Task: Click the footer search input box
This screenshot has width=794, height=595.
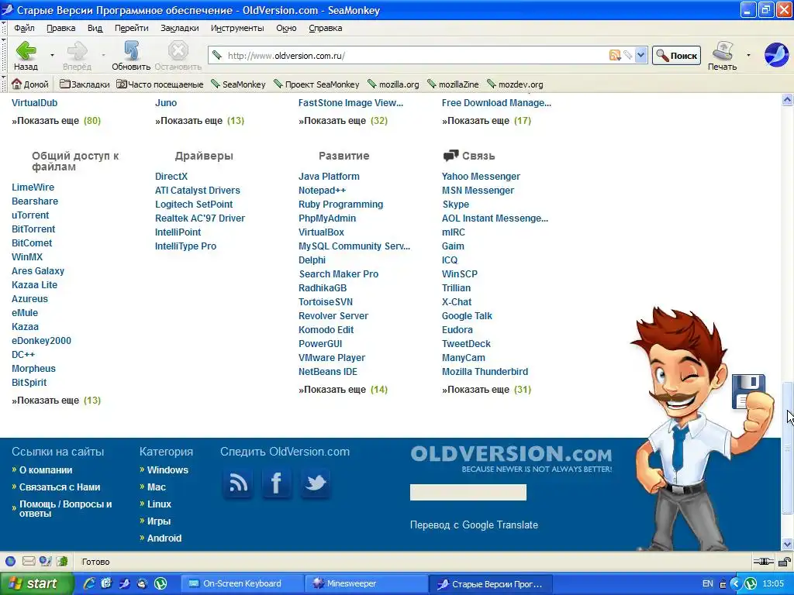Action: click(x=468, y=492)
